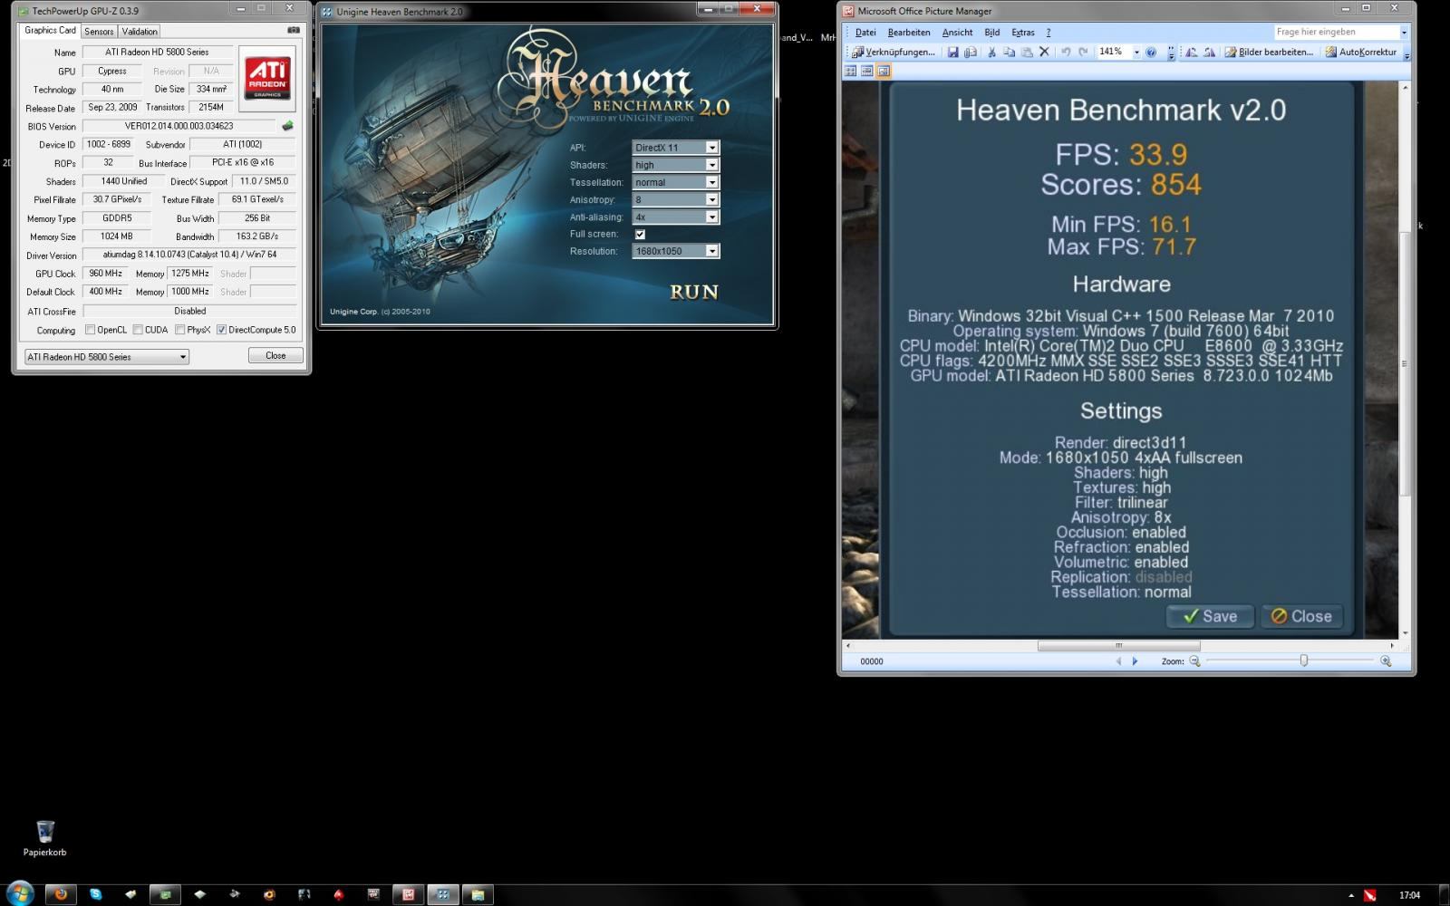This screenshot has width=1450, height=906.
Task: Expand the help search box dropdown arrow
Action: coord(1404,33)
